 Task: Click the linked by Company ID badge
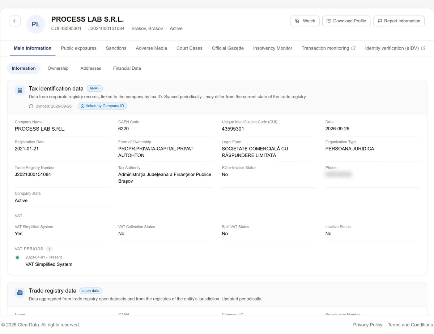point(102,106)
